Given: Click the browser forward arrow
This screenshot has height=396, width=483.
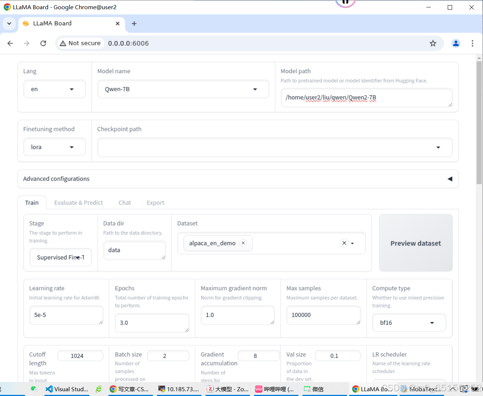Looking at the screenshot, I should coord(26,43).
